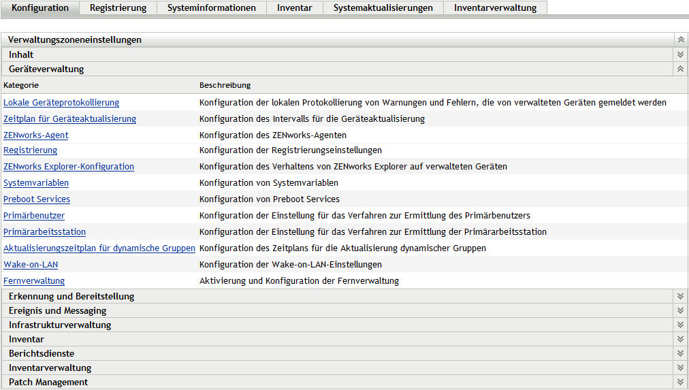Screen dimensions: 689x390
Task: Expand the Inhalt section chevron
Action: [x=680, y=54]
